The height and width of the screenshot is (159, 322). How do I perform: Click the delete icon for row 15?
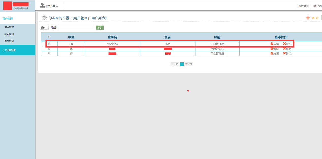point(284,53)
